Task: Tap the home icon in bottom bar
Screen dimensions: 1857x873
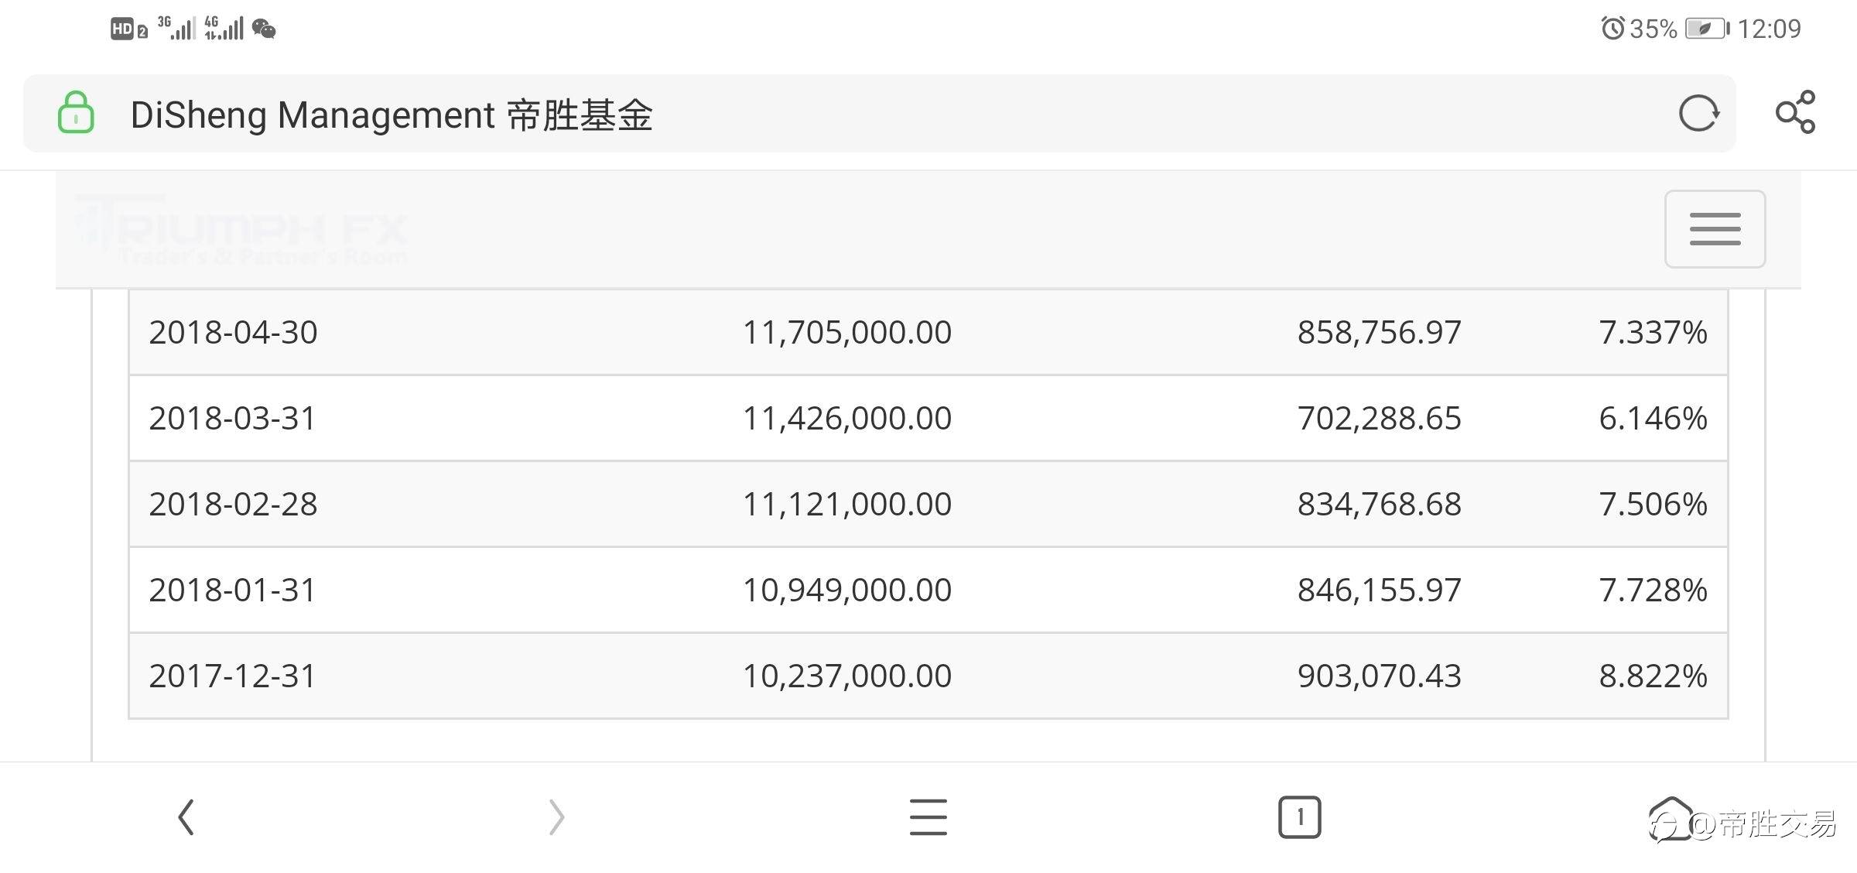Action: [1671, 817]
